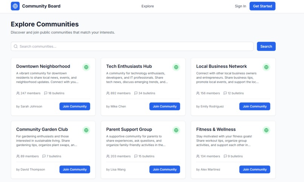This screenshot has width=304, height=182.
Task: Click bulletins icon next to 7 bulletins
Action: 44,156
